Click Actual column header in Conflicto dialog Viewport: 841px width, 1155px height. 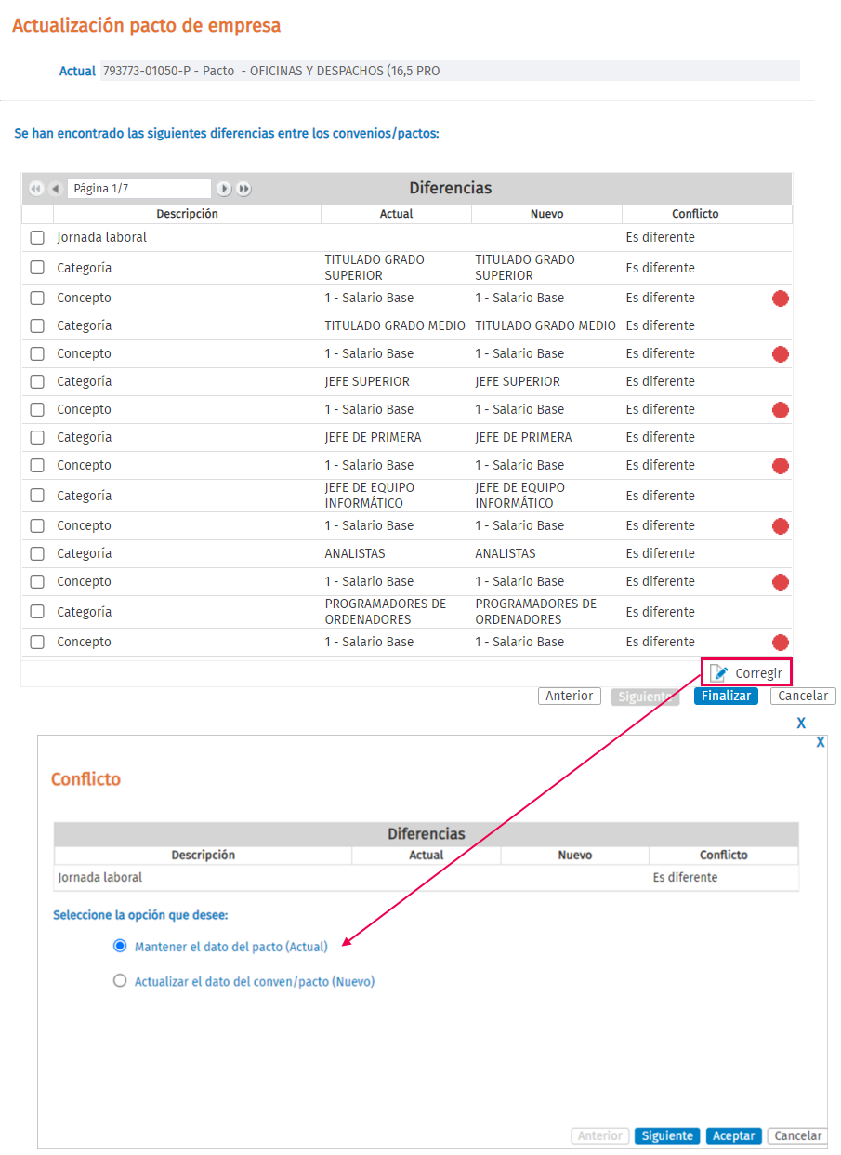[x=427, y=856]
